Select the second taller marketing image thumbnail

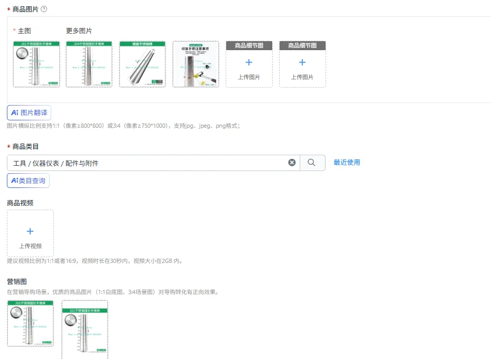pos(85,329)
